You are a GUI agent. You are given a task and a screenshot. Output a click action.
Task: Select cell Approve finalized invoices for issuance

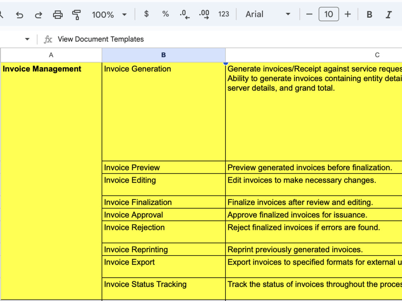click(x=314, y=215)
